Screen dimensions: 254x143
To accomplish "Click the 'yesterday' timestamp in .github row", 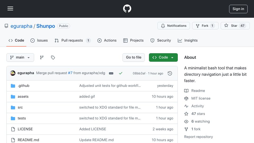I will coord(165,86).
